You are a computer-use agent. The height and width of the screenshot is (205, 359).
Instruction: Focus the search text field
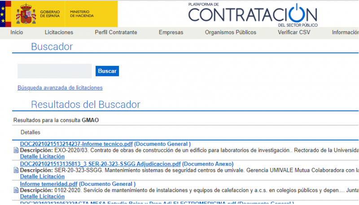(x=55, y=71)
